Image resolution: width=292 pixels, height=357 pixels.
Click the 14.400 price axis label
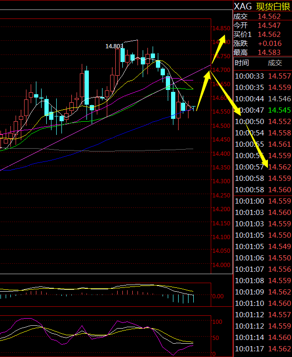point(221,154)
